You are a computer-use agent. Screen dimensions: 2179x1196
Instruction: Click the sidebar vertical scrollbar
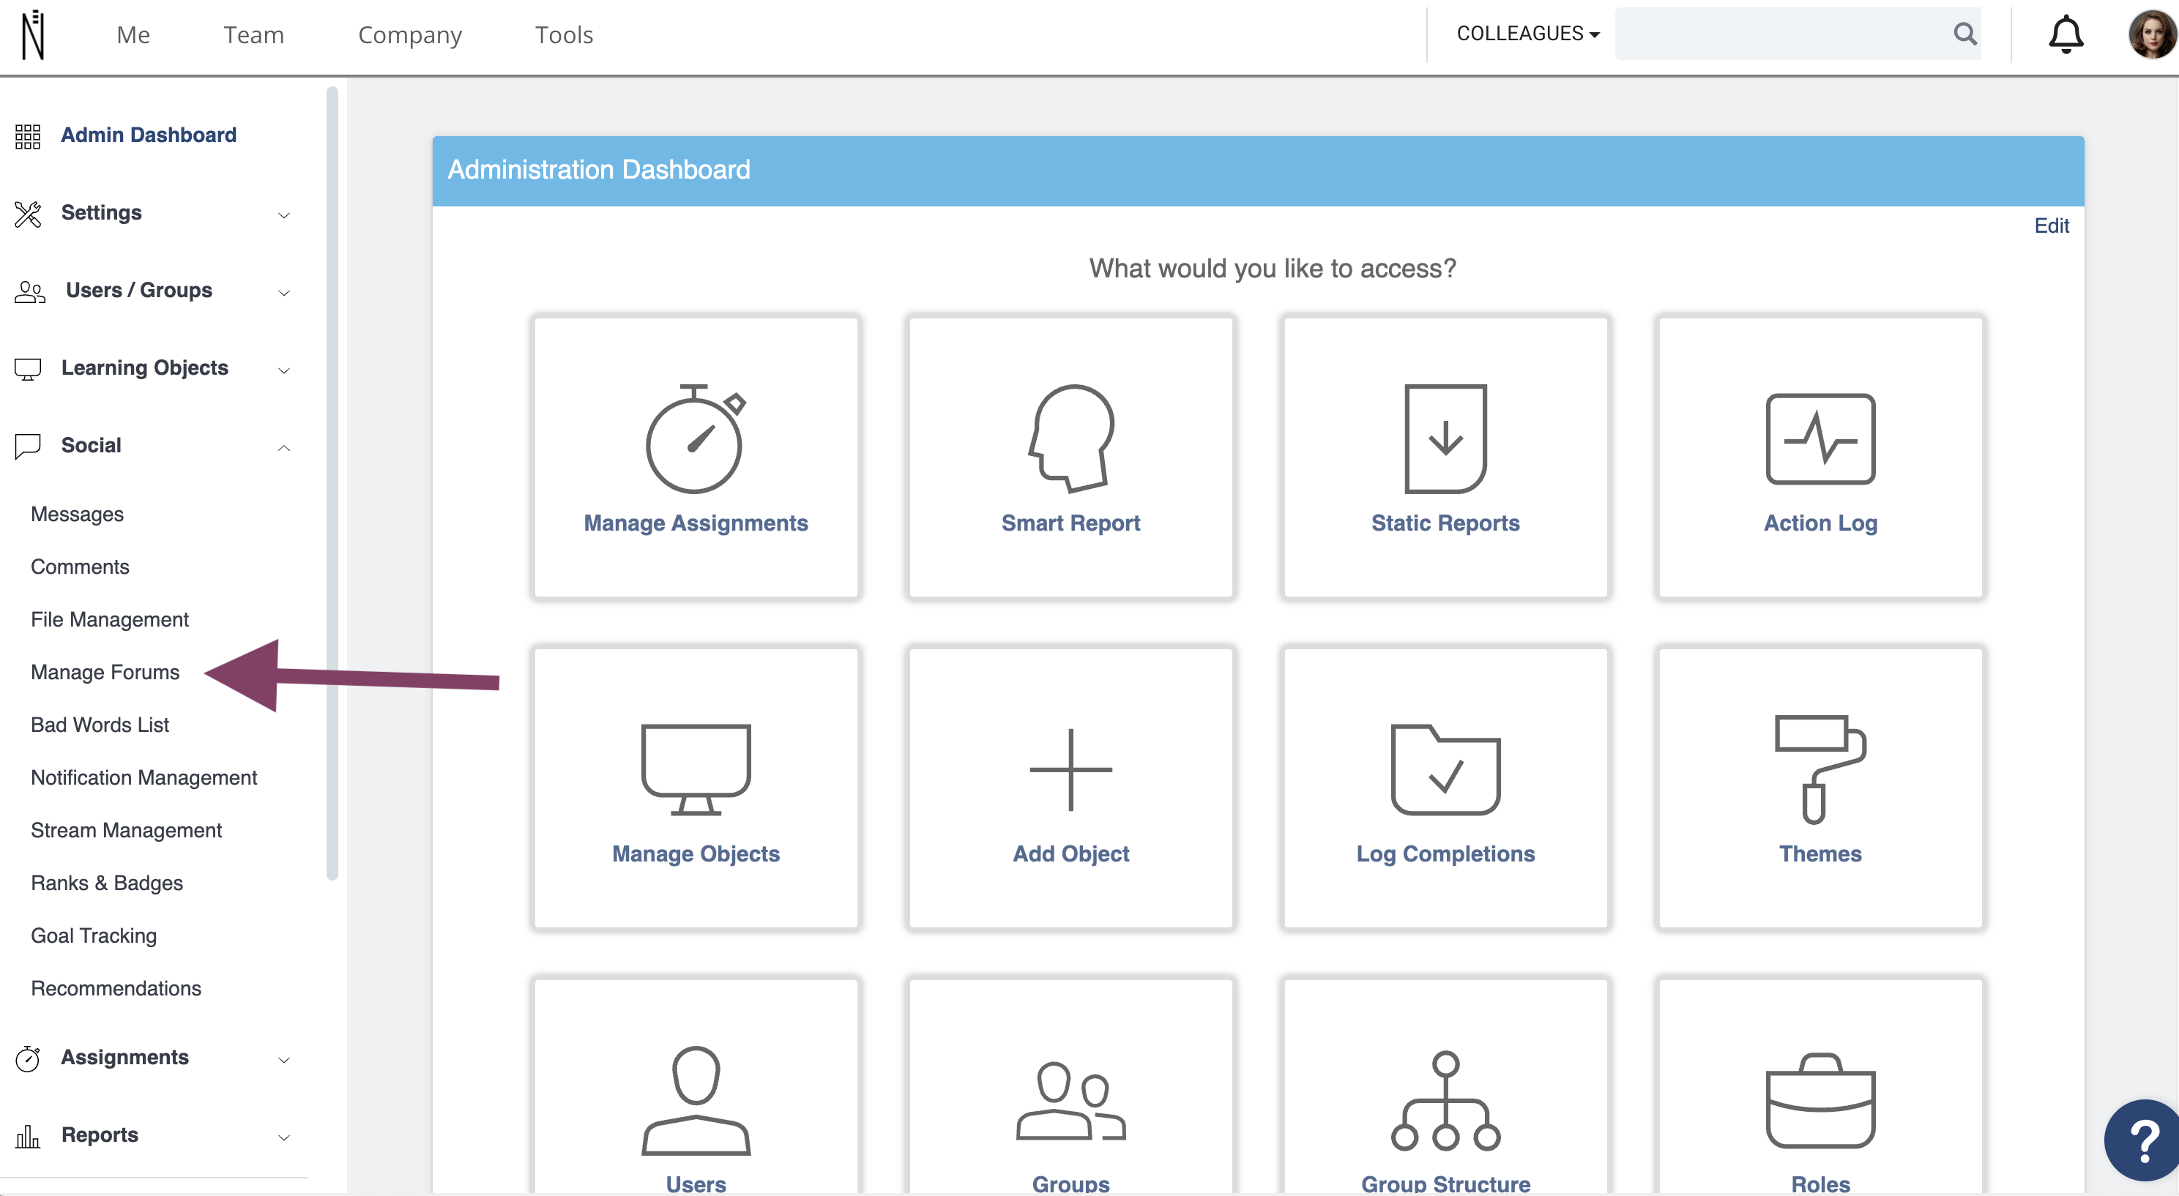coord(332,484)
